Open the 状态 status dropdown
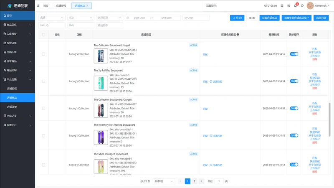The height and width of the screenshot is (188, 334). coord(81,18)
